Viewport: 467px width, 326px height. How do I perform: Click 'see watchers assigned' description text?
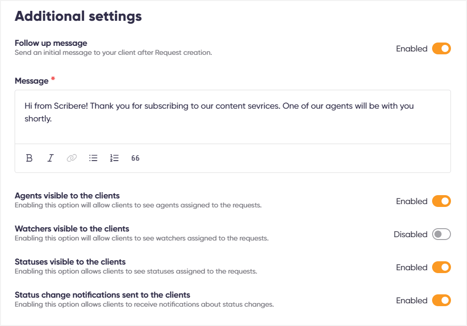[142, 238]
